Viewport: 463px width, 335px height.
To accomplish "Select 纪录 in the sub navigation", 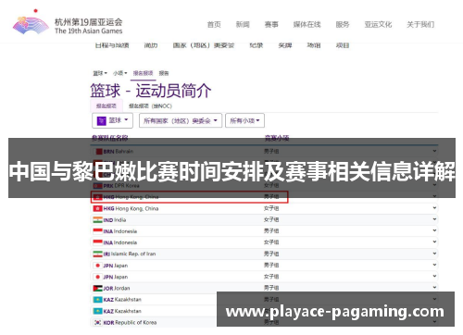I will point(257,45).
